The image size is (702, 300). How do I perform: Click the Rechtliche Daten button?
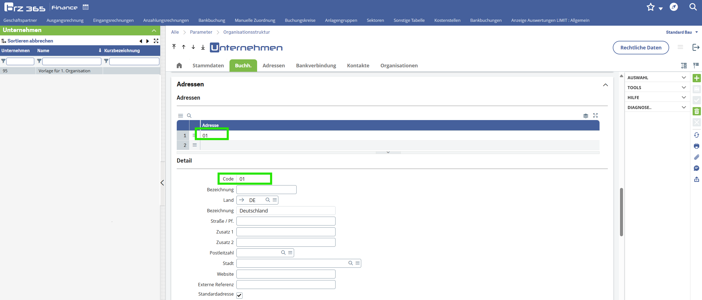641,47
